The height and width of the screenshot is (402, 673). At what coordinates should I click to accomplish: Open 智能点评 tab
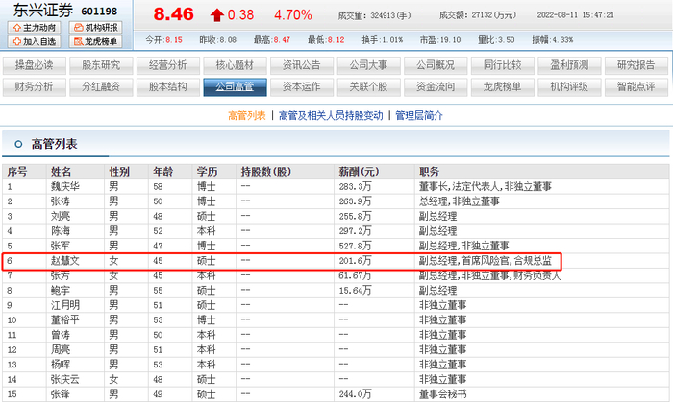636,87
